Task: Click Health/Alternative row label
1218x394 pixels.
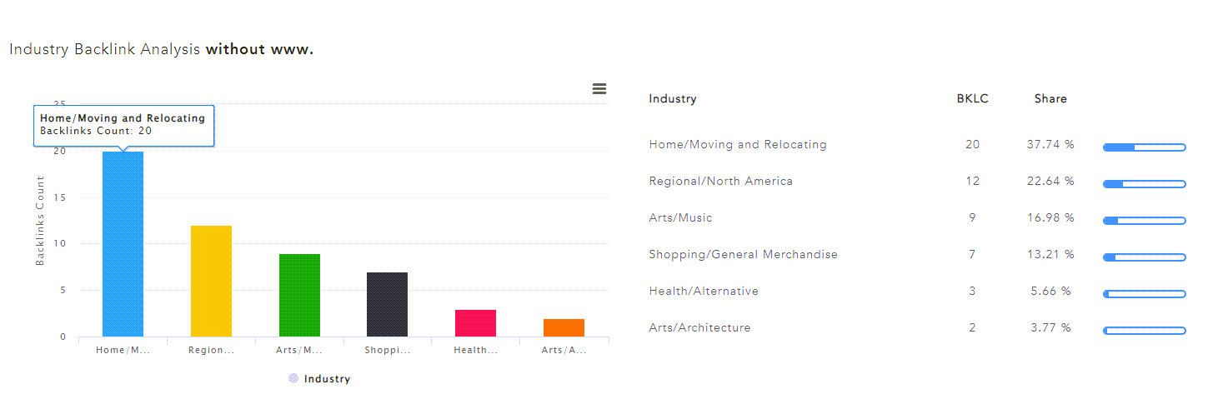Action: point(704,291)
